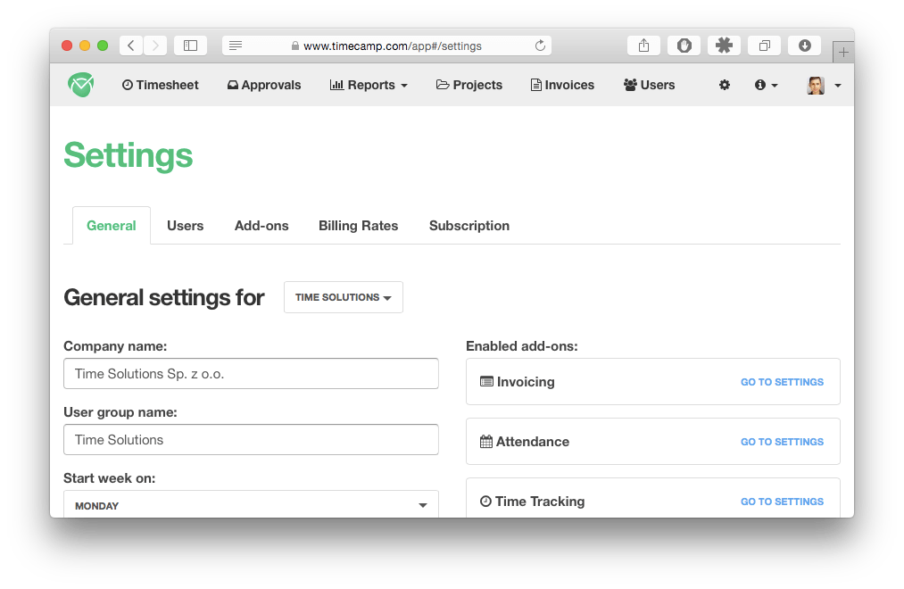Click the user profile avatar

(816, 86)
